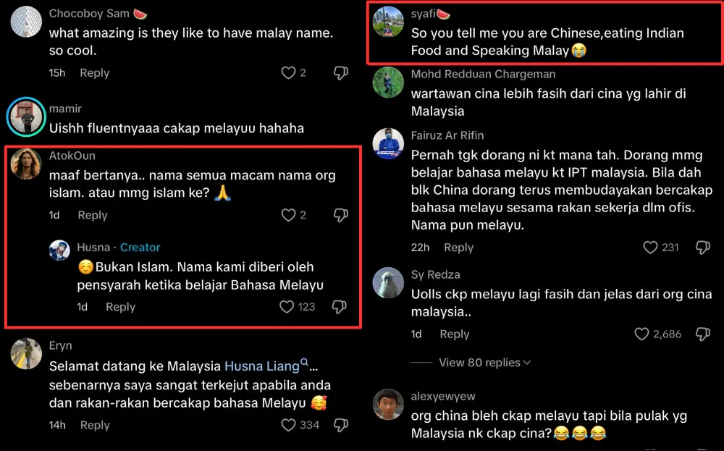The image size is (724, 451).
Task: Reply to Fairuz Ar Rifin's comment
Action: pyautogui.click(x=458, y=248)
